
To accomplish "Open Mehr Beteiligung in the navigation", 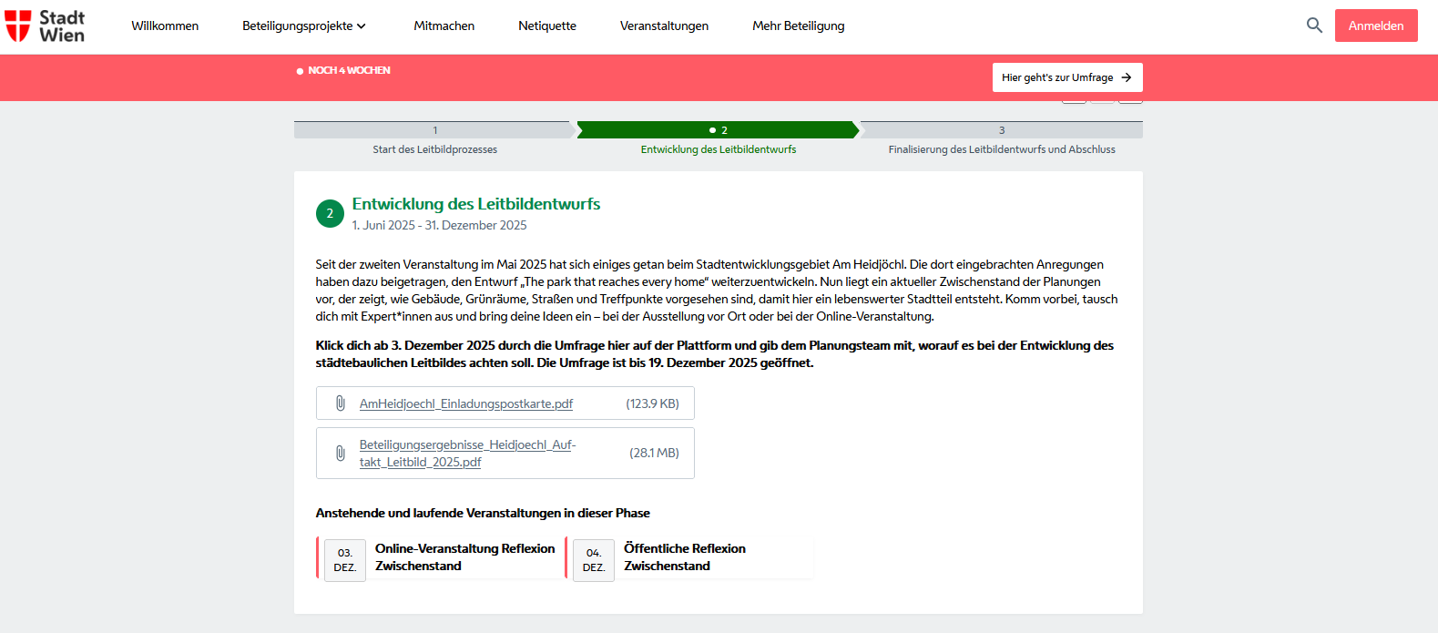I will coord(798,26).
